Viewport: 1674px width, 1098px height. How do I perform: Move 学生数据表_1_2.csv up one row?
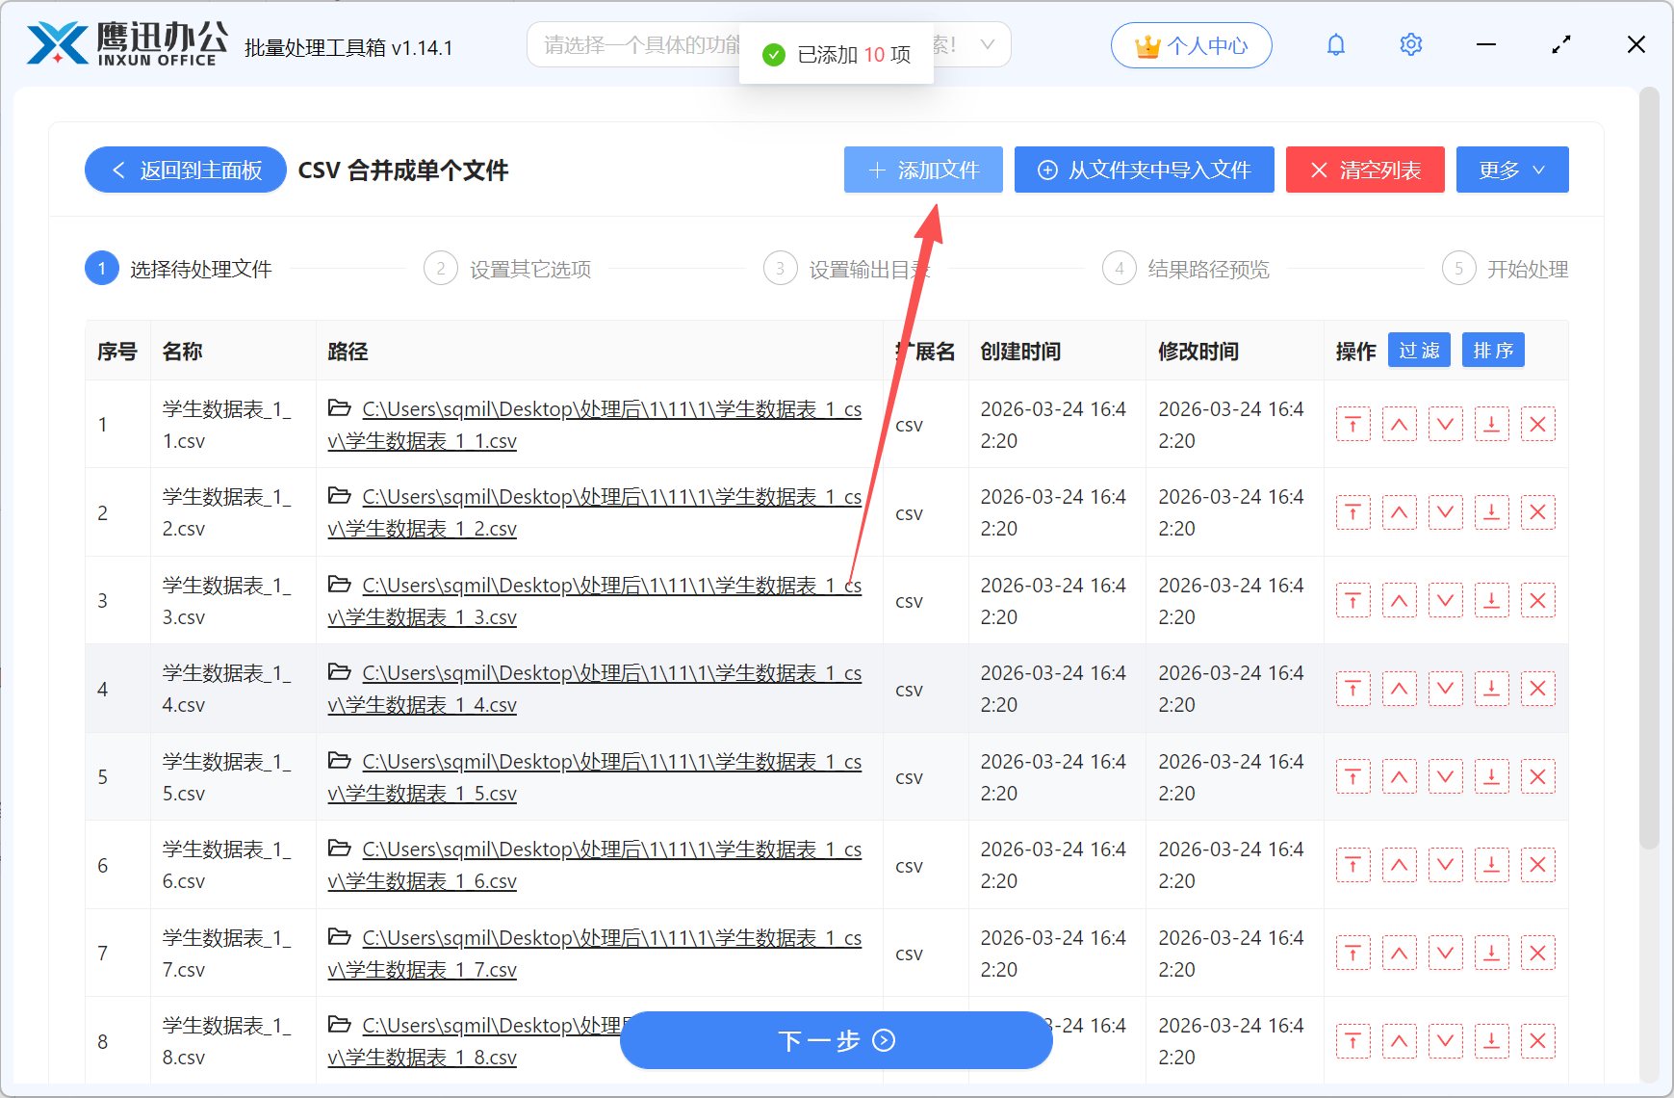[x=1399, y=511]
